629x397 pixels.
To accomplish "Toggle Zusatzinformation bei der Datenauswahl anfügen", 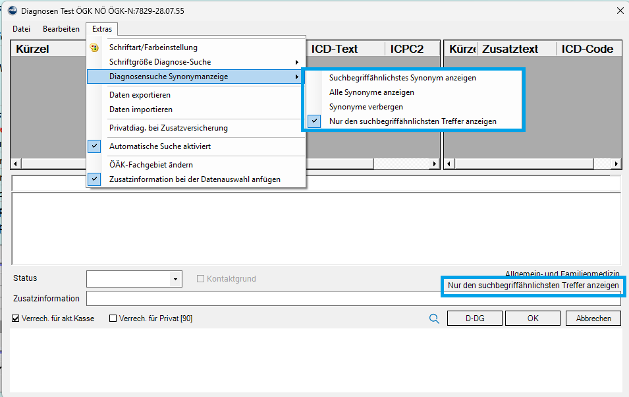I will (x=194, y=179).
